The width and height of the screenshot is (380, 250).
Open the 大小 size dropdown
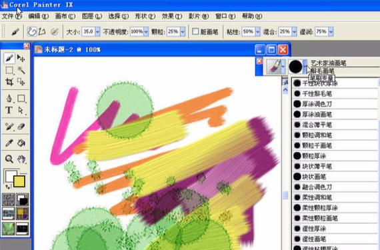(x=97, y=31)
